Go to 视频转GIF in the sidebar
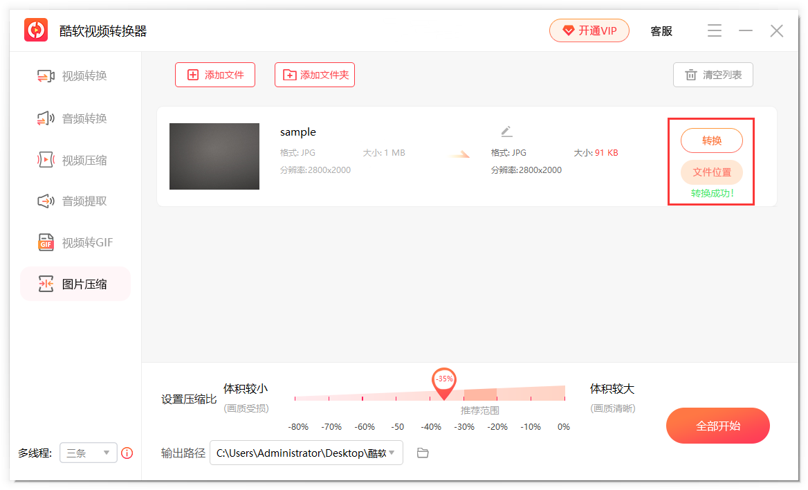Screen dimensions: 808x490 click(75, 242)
